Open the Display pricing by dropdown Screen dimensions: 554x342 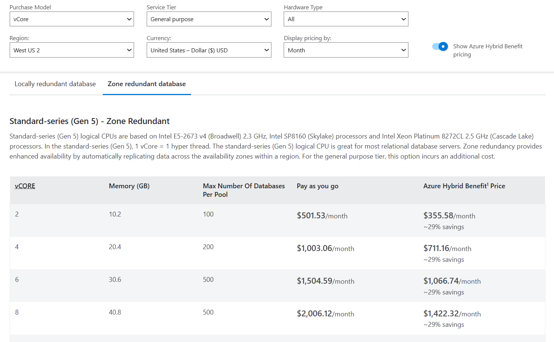click(x=346, y=50)
